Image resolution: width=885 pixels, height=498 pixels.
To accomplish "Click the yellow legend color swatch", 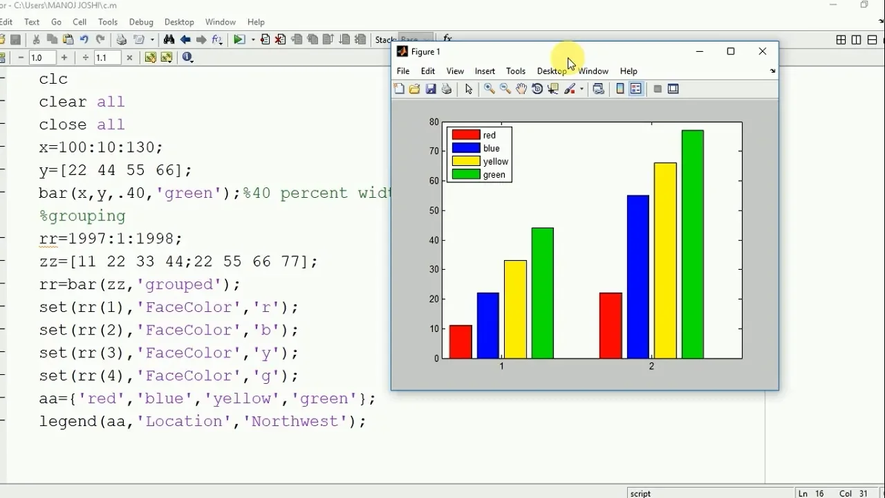I will (466, 161).
